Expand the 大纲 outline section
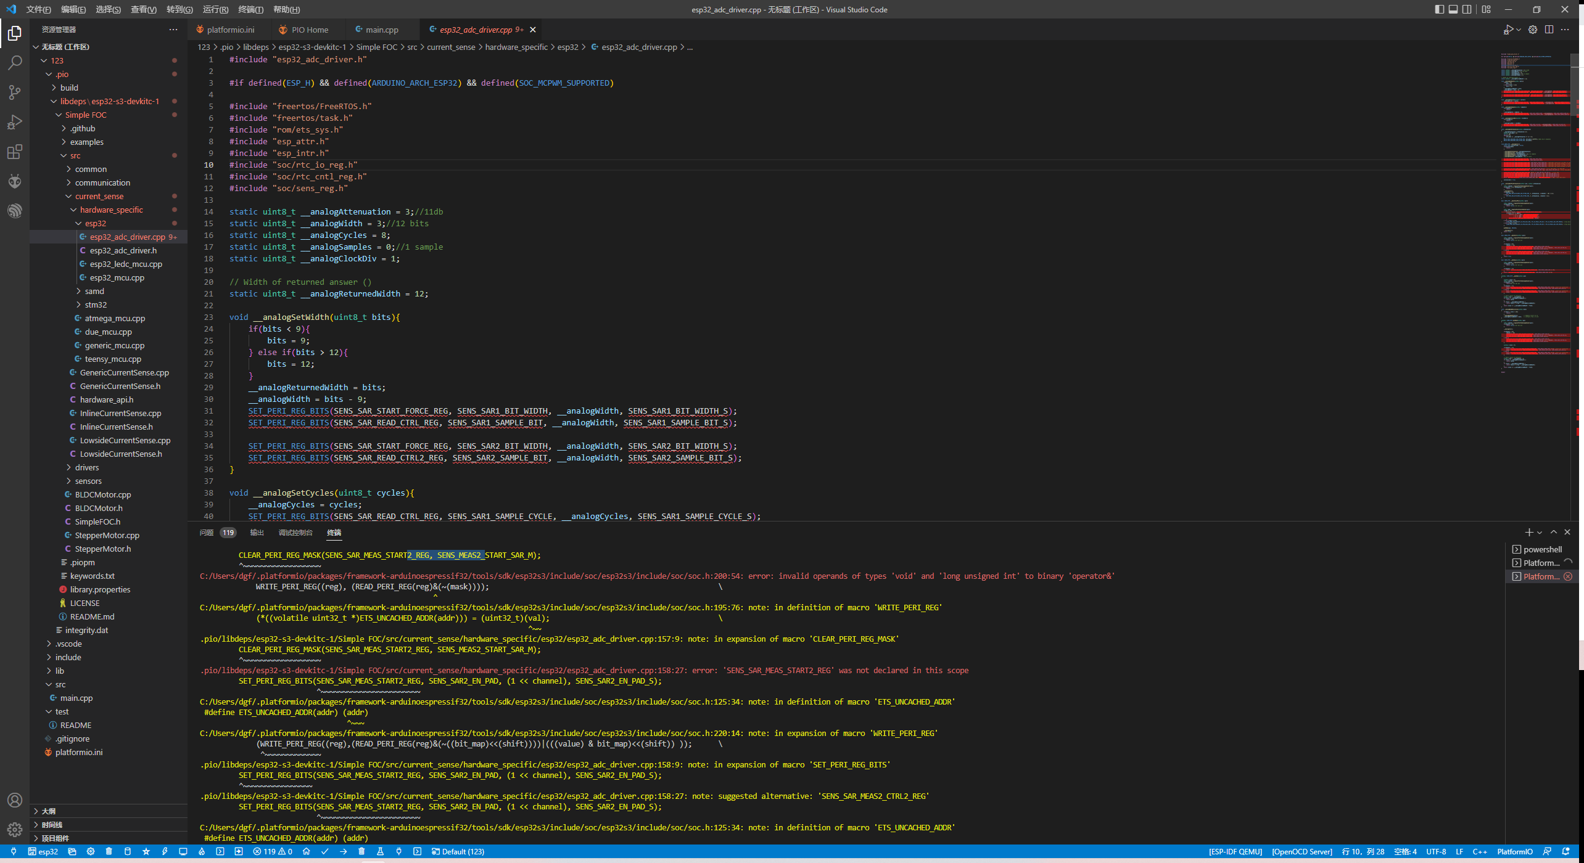 coord(108,811)
